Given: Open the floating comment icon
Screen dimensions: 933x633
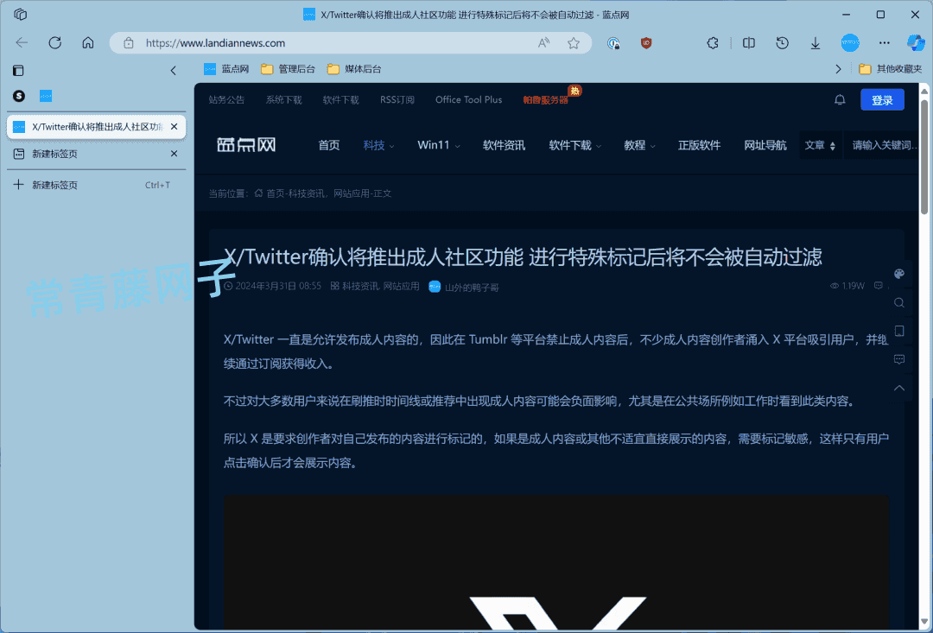Looking at the screenshot, I should [x=899, y=359].
